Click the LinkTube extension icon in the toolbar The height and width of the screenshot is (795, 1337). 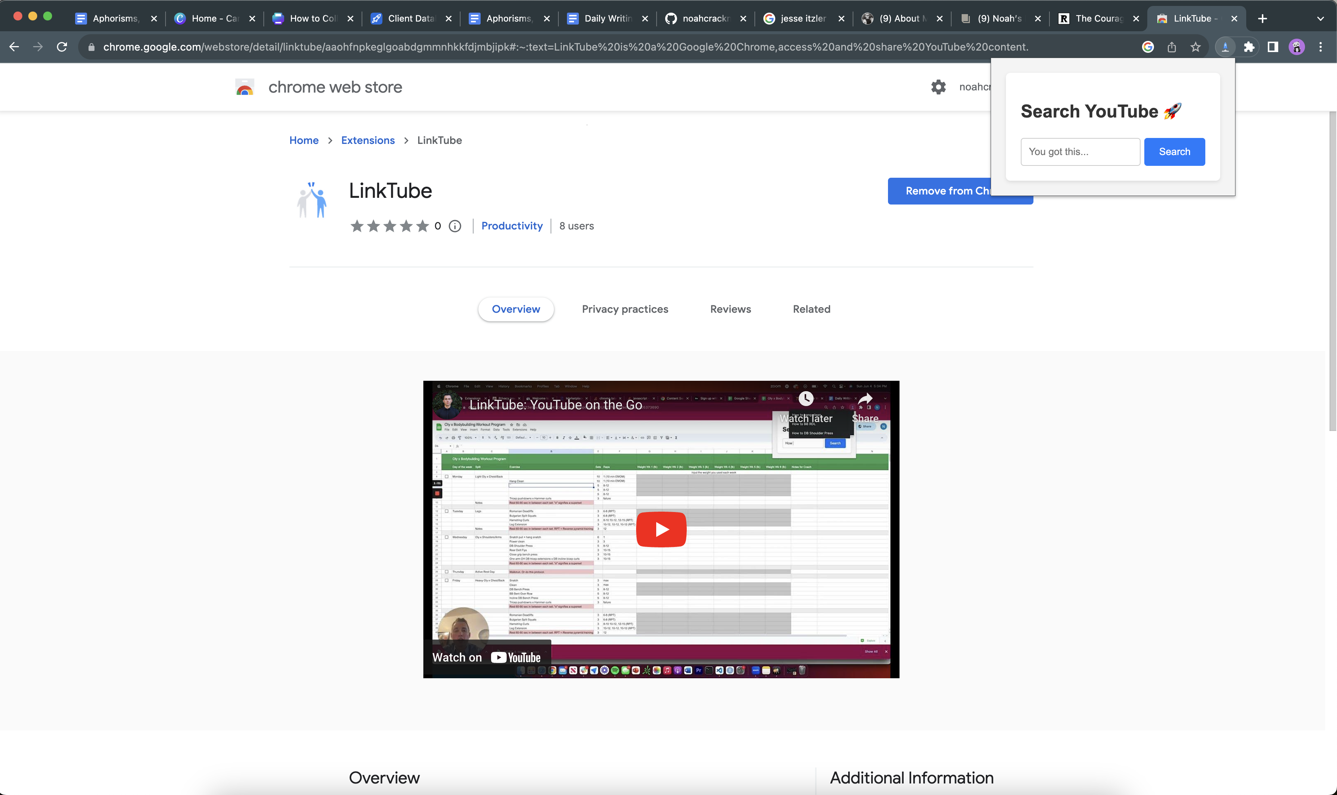[x=1225, y=47]
